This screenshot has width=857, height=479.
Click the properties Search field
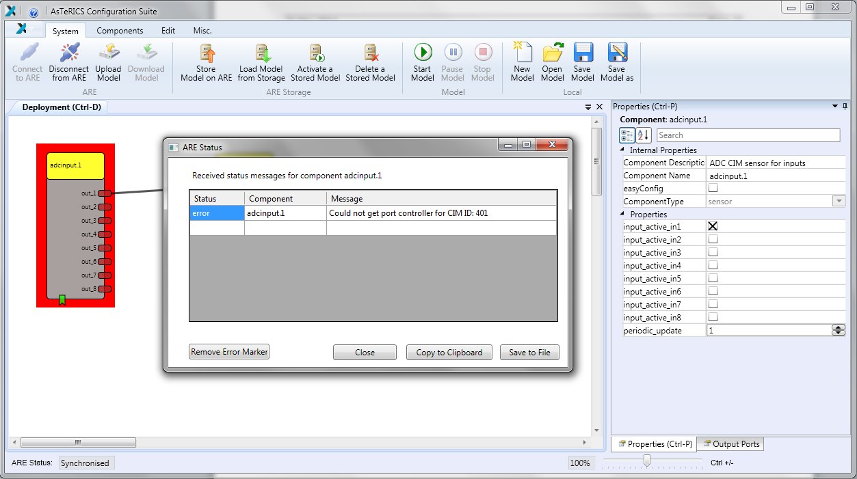pos(748,135)
